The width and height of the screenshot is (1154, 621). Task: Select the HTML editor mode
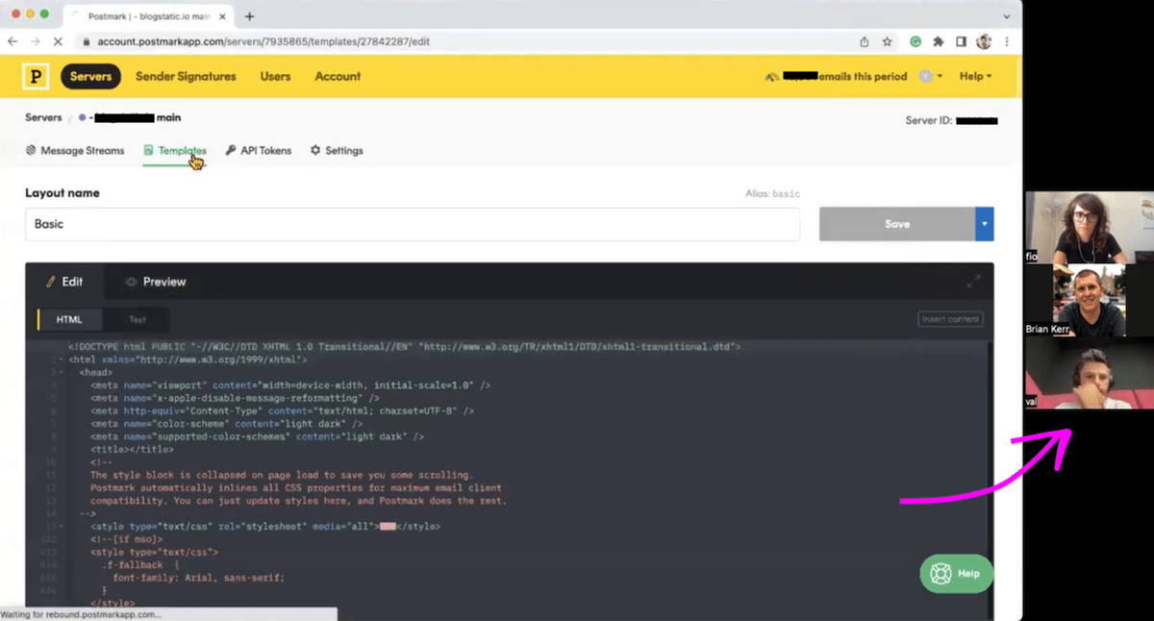(x=69, y=319)
